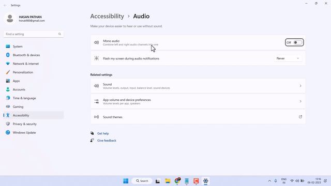Go to System settings in sidebar
This screenshot has height=186, width=331.
tap(34, 47)
